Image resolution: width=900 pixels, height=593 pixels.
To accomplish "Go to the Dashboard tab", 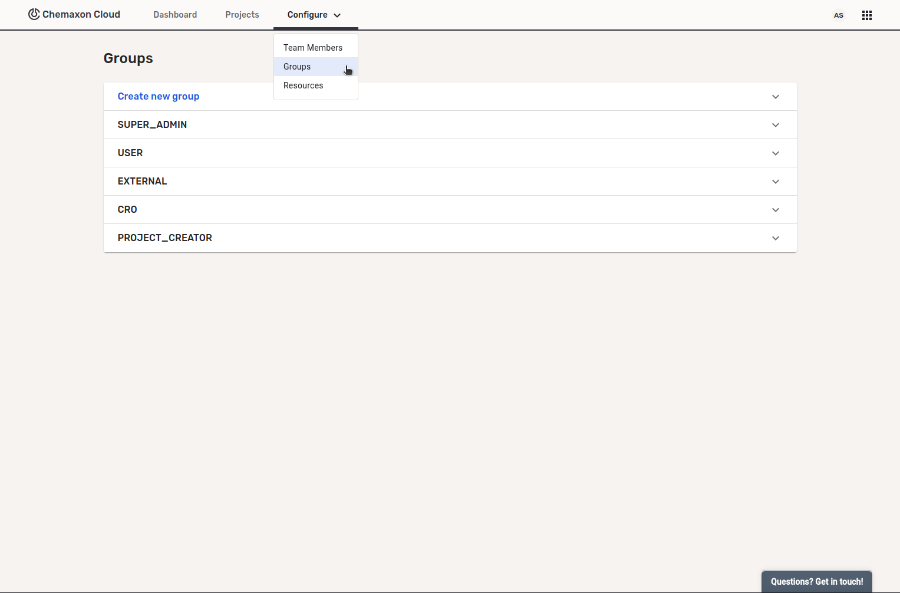I will coord(175,15).
